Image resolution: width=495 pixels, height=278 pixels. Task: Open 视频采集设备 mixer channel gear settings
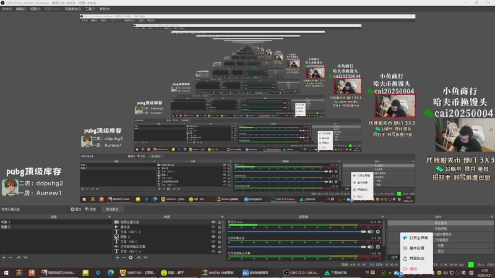click(x=378, y=246)
